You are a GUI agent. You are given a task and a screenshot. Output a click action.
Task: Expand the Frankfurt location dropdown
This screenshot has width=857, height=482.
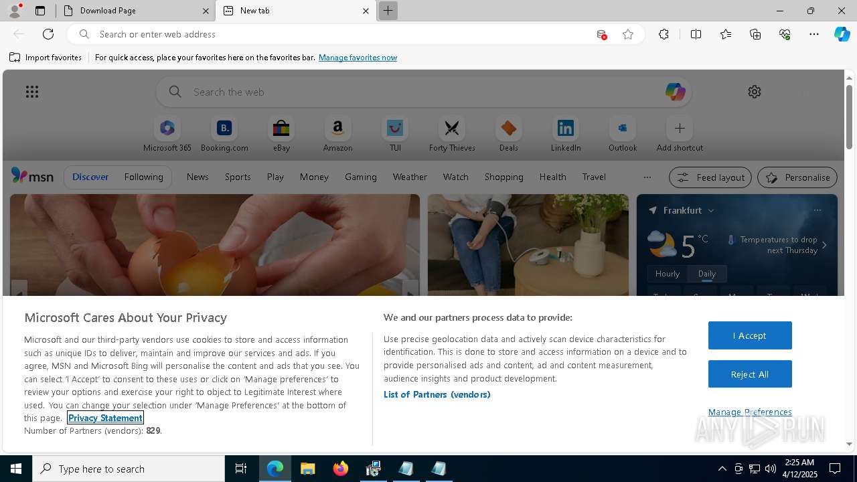pos(711,210)
